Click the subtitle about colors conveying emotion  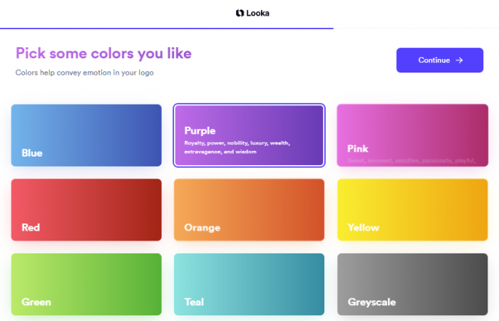85,73
